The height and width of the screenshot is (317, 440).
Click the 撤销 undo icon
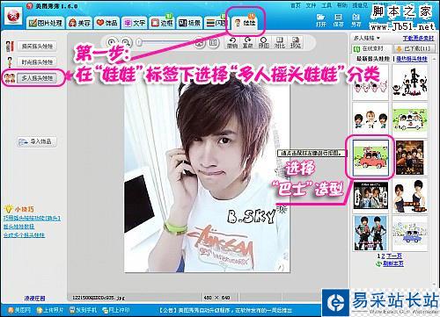tap(232, 43)
